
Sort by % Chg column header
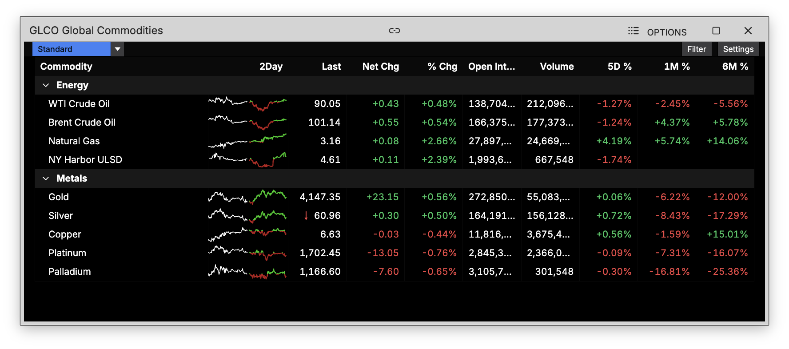click(442, 66)
